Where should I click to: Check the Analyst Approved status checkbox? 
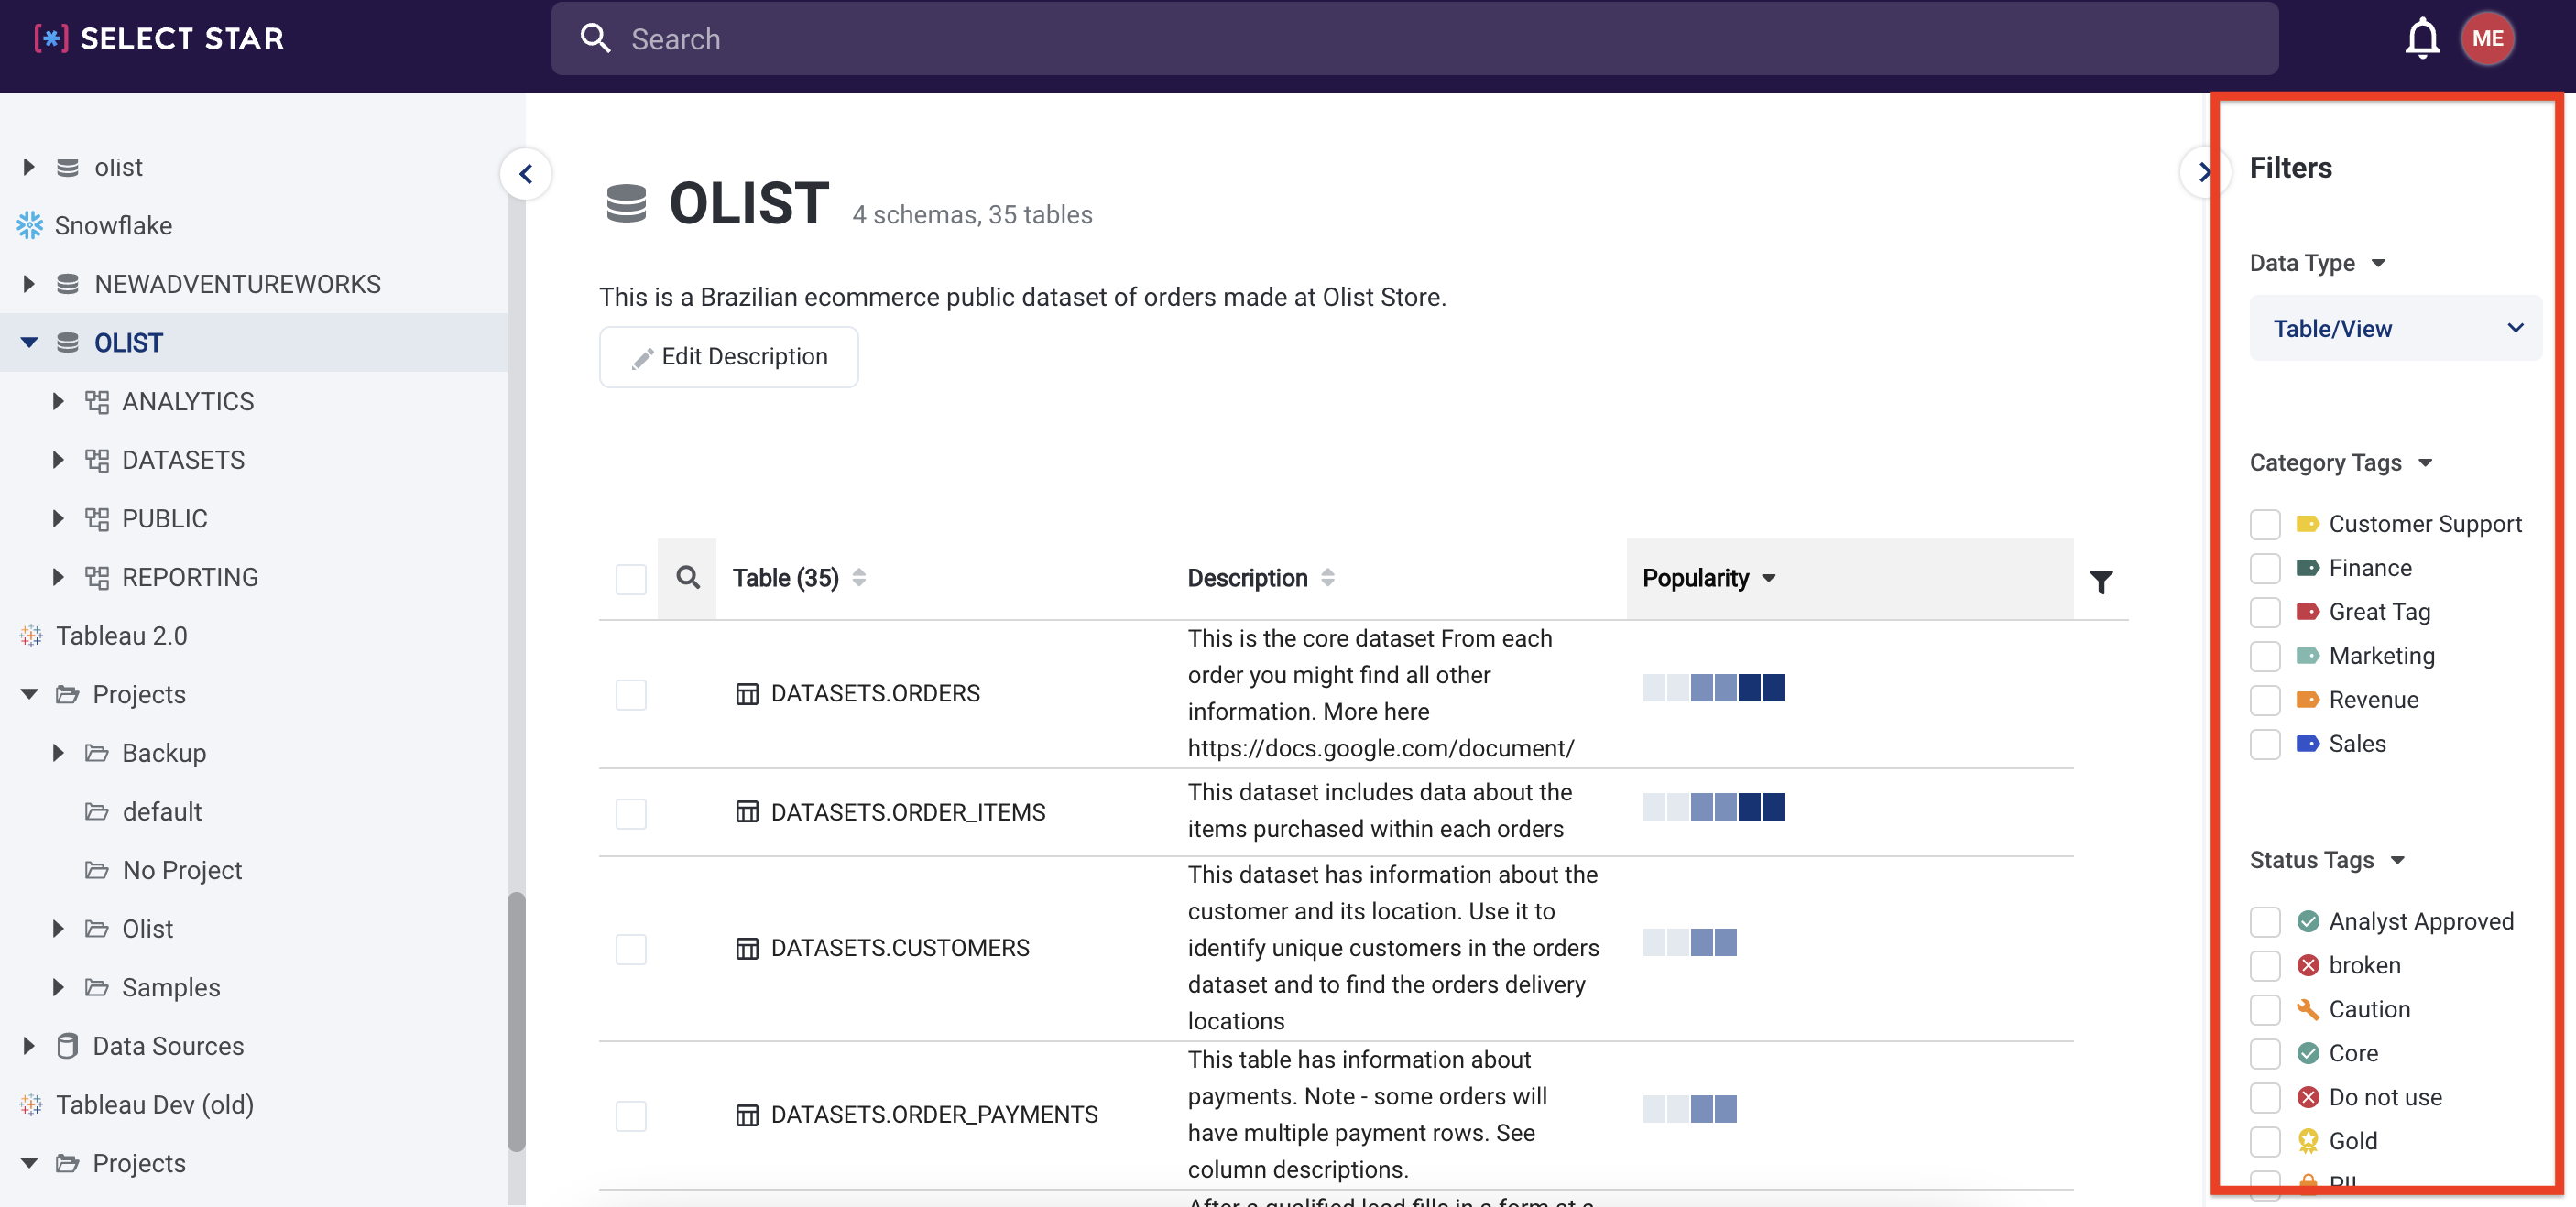coord(2264,921)
